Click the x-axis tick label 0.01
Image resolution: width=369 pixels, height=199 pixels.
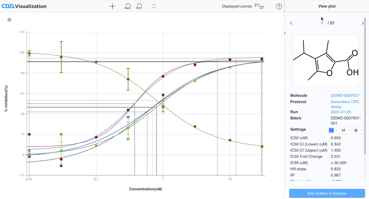click(29, 179)
